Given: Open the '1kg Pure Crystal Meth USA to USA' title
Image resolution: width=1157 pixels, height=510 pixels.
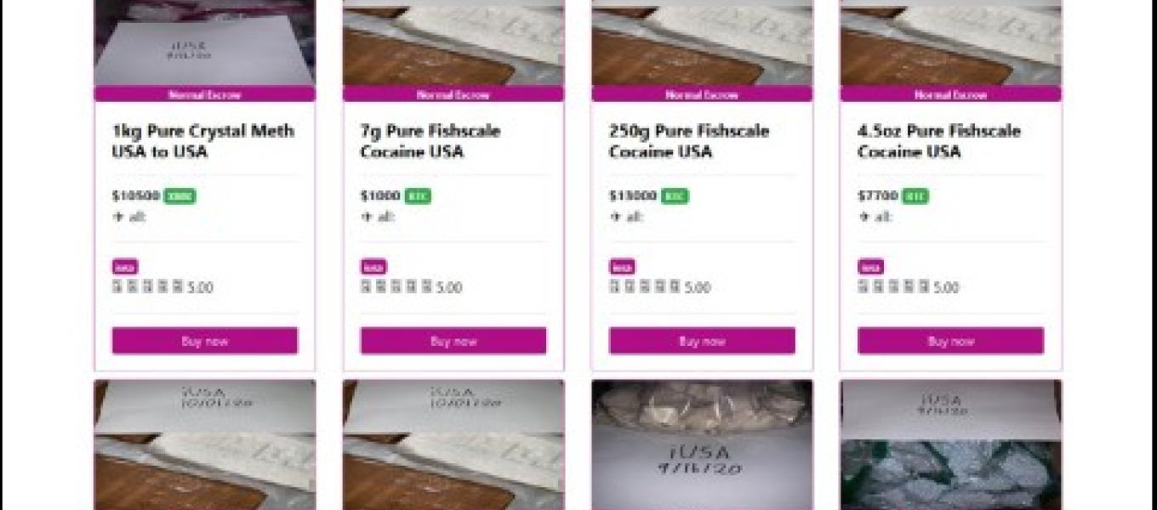Looking at the screenshot, I should point(203,141).
